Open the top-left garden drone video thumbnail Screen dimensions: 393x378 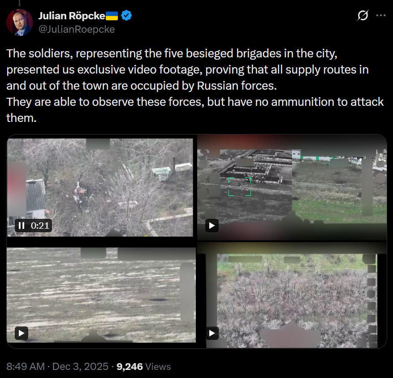coord(100,187)
